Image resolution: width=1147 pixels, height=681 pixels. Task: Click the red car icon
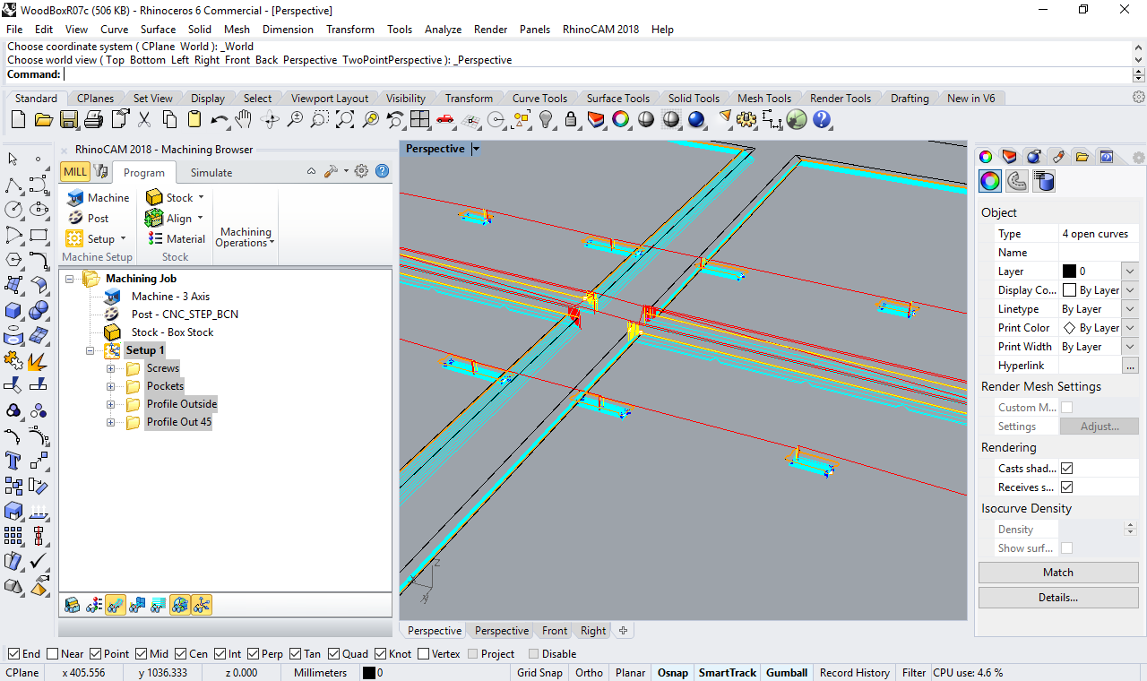(x=445, y=119)
